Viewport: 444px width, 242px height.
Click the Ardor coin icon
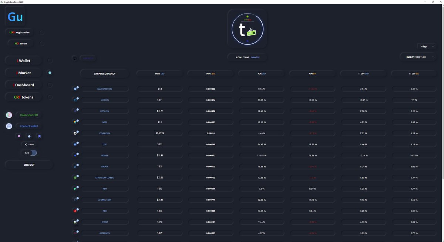(x=75, y=166)
